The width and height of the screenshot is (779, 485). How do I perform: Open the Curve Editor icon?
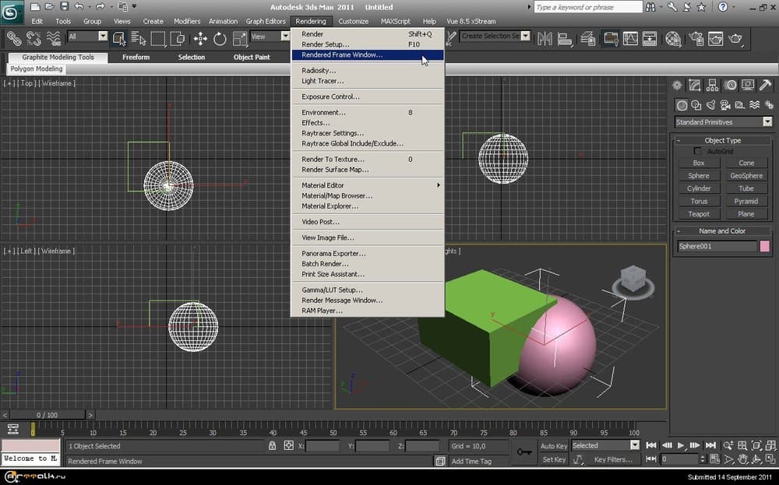[630, 38]
